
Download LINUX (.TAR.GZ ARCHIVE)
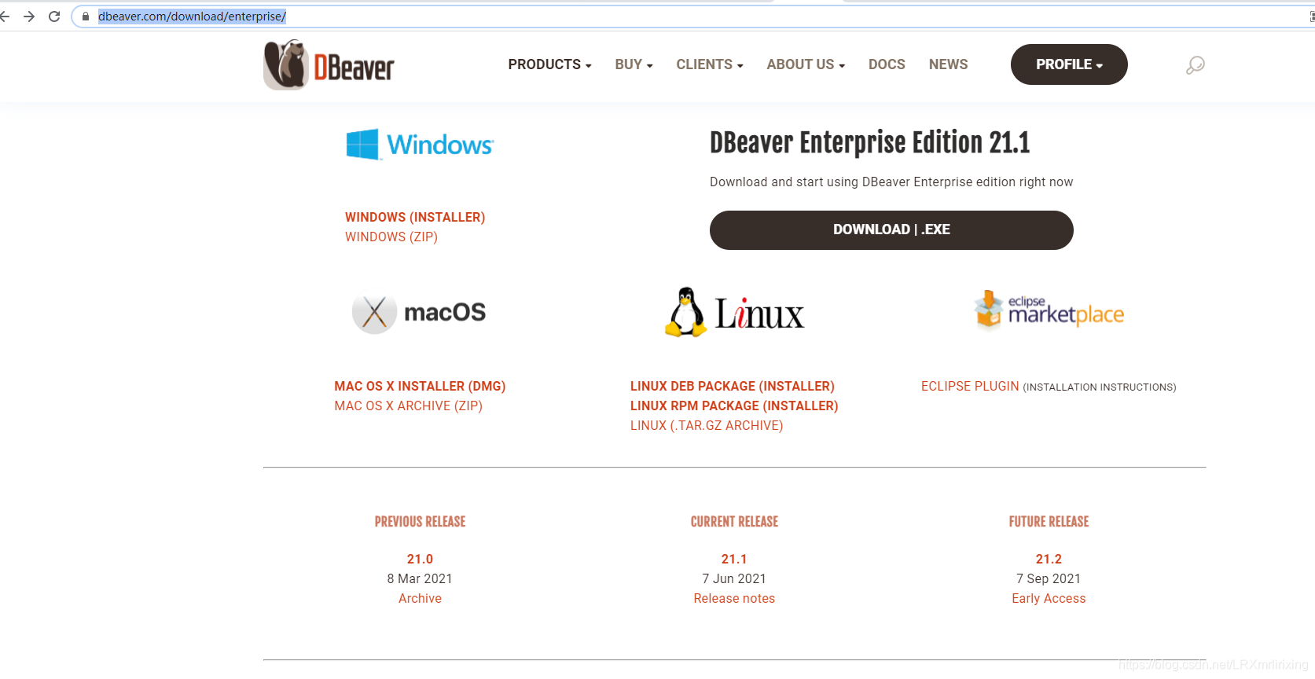(707, 425)
